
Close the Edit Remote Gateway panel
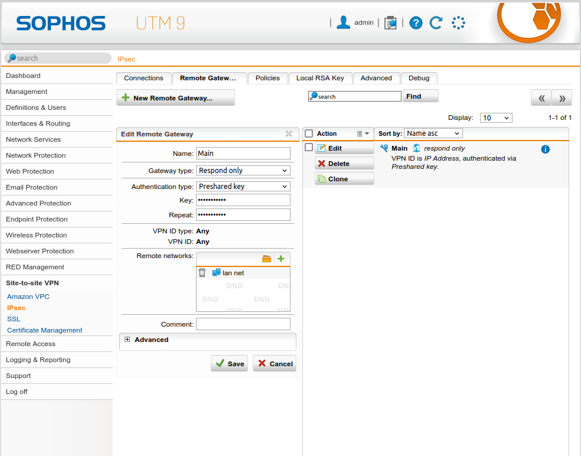click(x=289, y=134)
